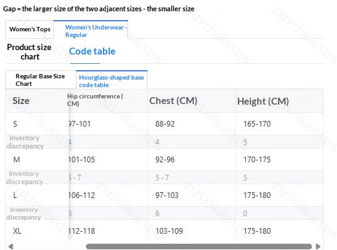This screenshot has height=250, width=337.
Task: Select the S size row
Action: pos(164,124)
